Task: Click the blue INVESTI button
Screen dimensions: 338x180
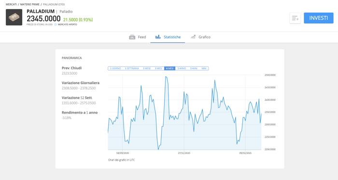Action: tap(319, 18)
